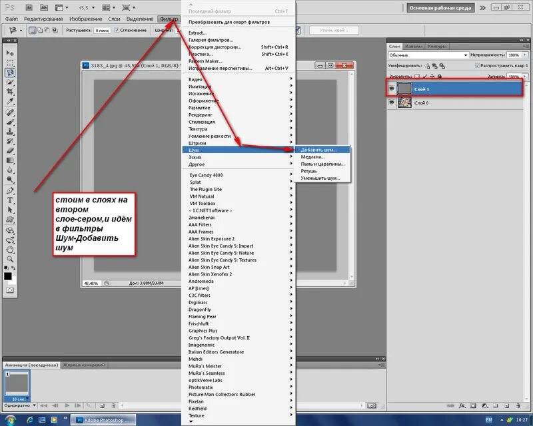Open Изображение menu
533x426 pixels.
pyautogui.click(x=86, y=19)
